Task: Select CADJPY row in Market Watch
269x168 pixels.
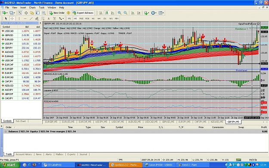Action: 21,98
